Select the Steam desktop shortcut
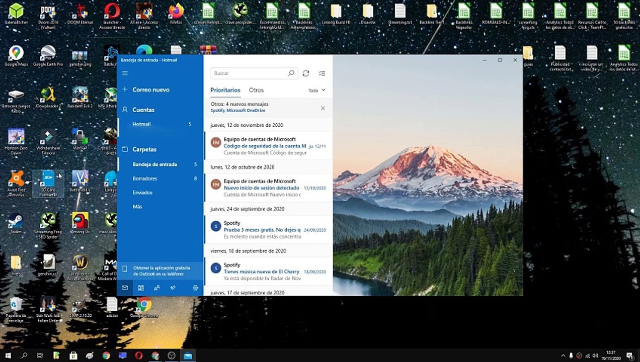 click(x=16, y=223)
